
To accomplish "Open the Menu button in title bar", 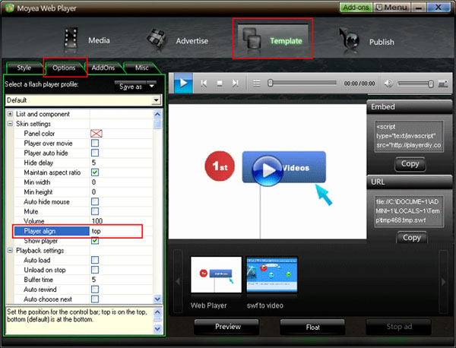I will 392,8.
